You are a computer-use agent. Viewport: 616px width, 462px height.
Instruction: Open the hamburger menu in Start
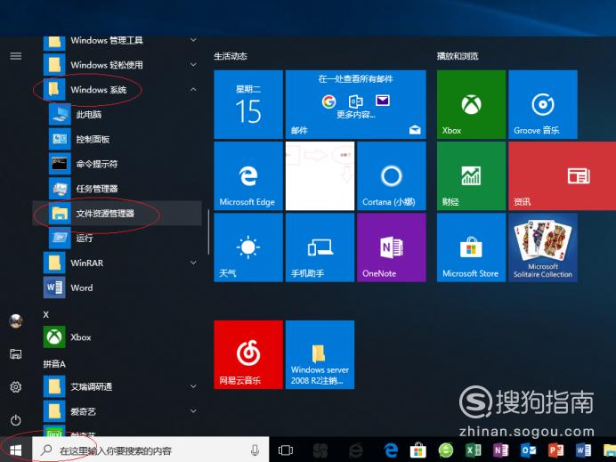click(16, 56)
